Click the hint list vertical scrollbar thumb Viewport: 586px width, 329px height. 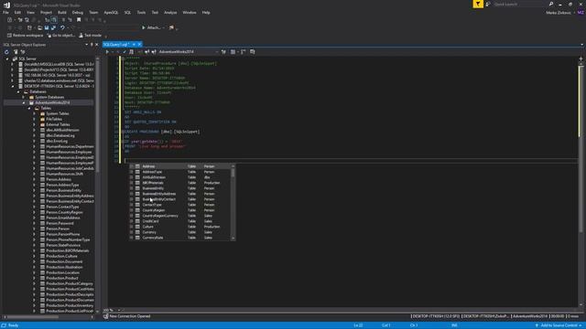233,173
